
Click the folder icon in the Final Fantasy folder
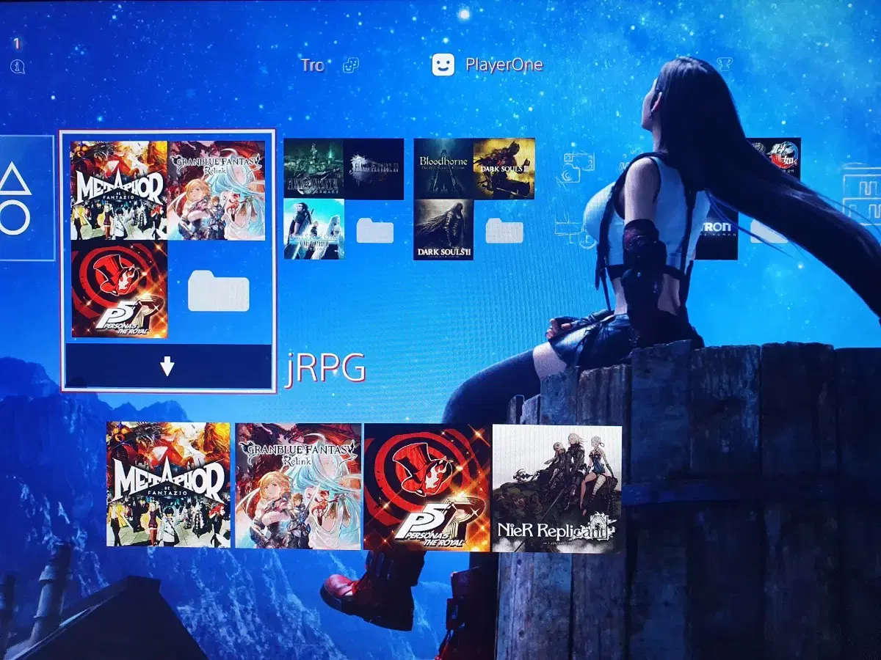point(374,230)
